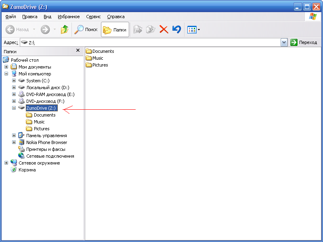The image size is (323, 242).
Task: Expand DVD-дисковод (F:) node
Action: (x=14, y=101)
